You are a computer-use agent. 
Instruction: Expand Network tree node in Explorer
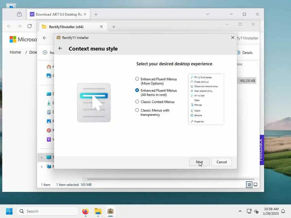pyautogui.click(x=41, y=167)
